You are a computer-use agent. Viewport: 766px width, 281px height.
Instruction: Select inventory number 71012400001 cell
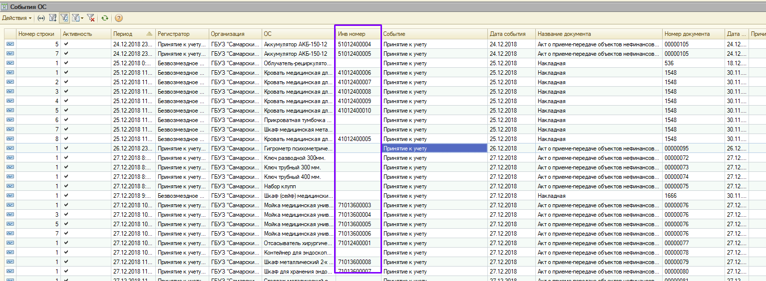[x=355, y=243]
